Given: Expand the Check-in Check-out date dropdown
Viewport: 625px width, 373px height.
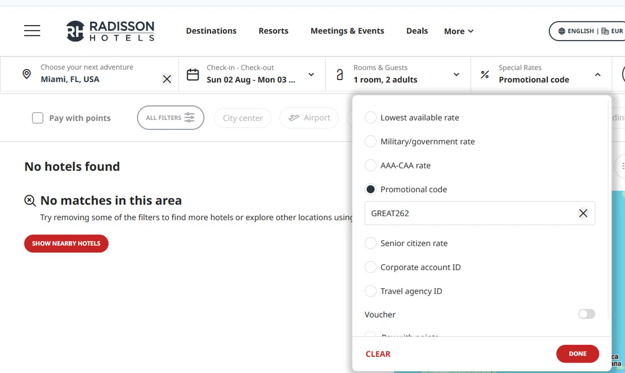Looking at the screenshot, I should (311, 75).
